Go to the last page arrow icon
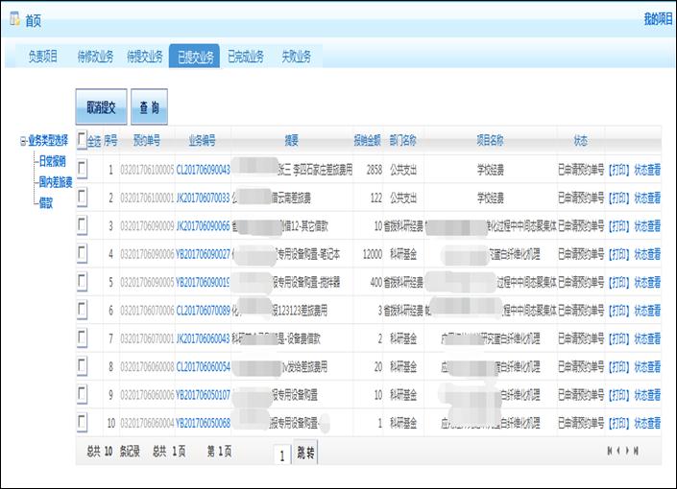This screenshot has height=489, width=677. (x=636, y=451)
